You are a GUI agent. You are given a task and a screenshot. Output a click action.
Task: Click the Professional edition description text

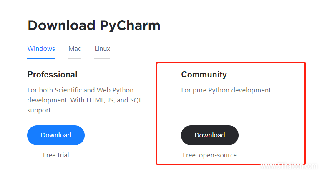coord(85,100)
